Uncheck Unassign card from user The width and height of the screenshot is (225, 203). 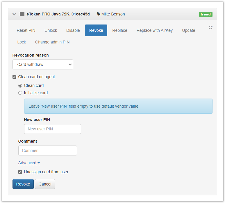coord(20,172)
